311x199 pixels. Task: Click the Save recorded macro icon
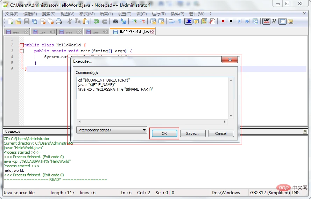tap(255, 21)
